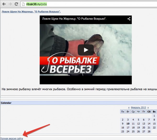This screenshot has height=140, width=157.
Task: Select day 22 in the calendar
Action: 154,128
